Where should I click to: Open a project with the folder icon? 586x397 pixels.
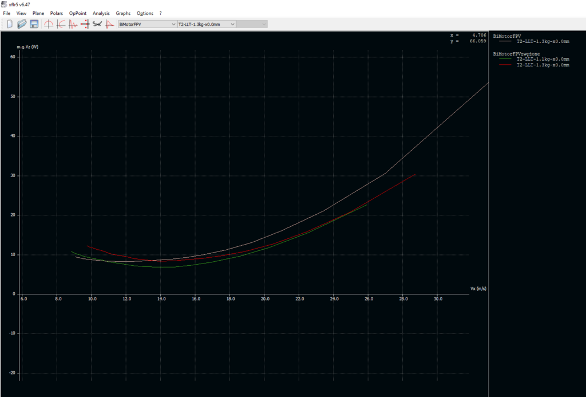22,24
